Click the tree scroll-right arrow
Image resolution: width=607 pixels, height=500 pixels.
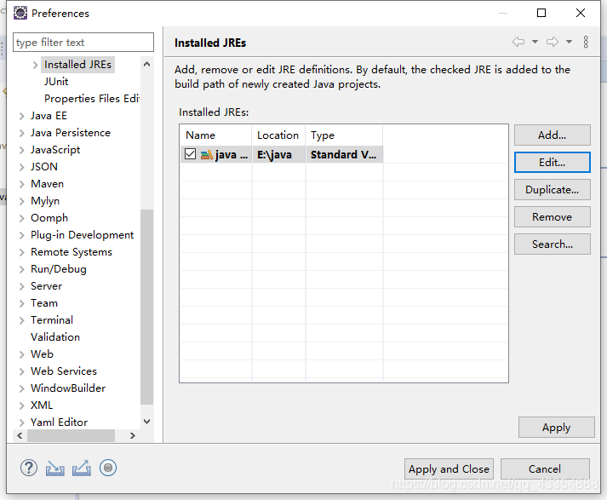[x=133, y=436]
